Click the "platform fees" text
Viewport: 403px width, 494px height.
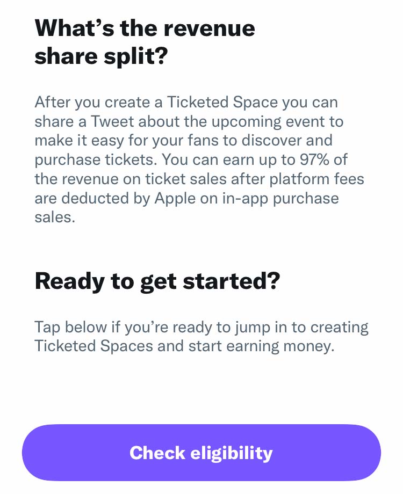click(316, 179)
